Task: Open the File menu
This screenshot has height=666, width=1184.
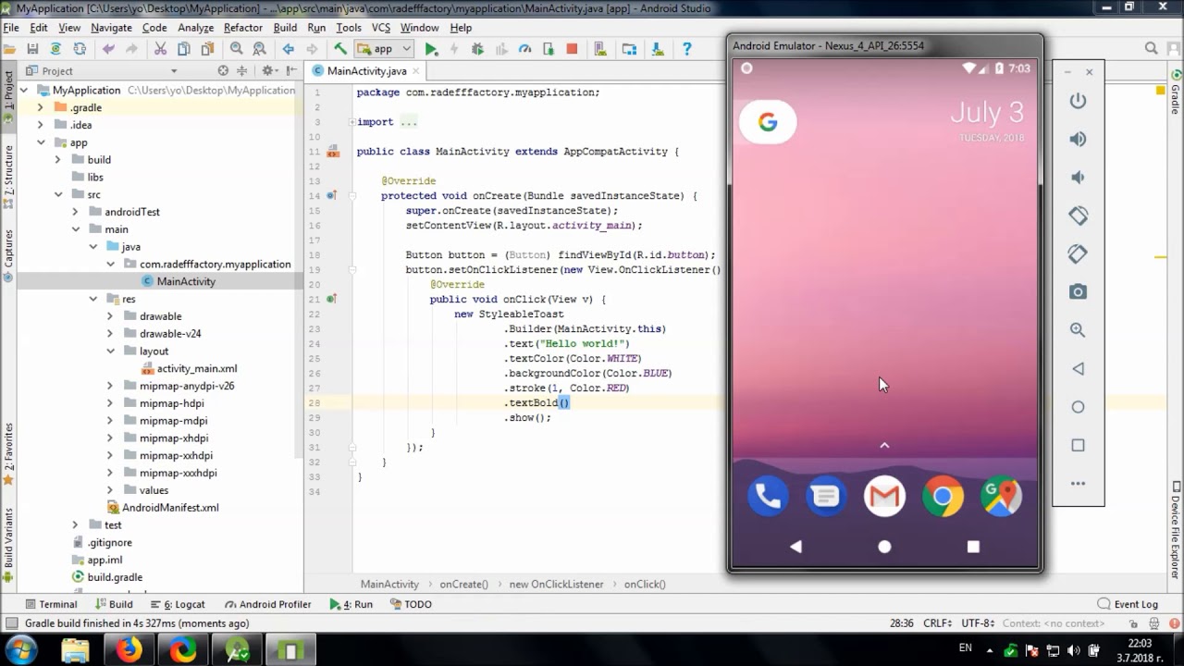Action: click(x=11, y=28)
